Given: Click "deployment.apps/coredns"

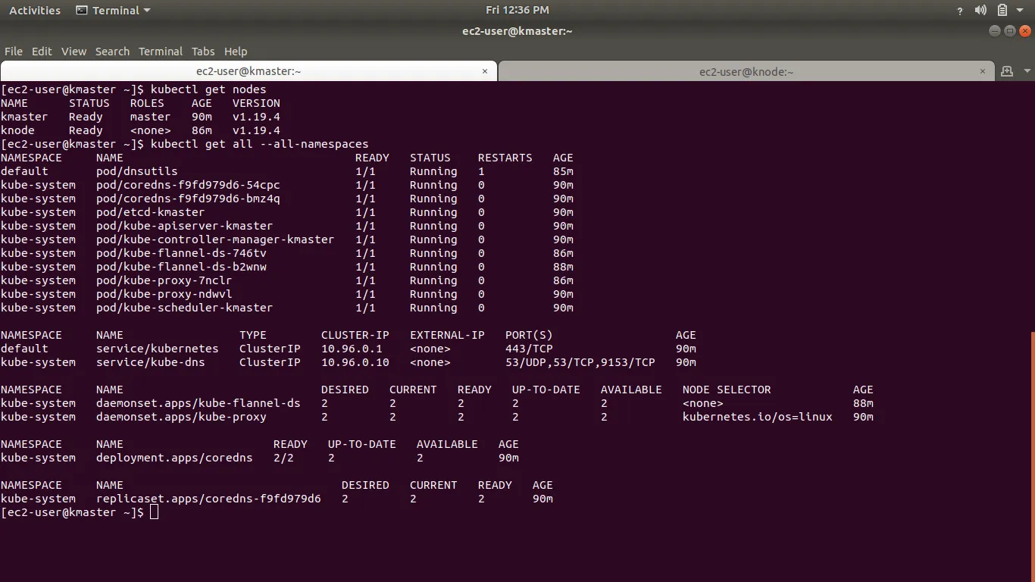Looking at the screenshot, I should click(174, 458).
